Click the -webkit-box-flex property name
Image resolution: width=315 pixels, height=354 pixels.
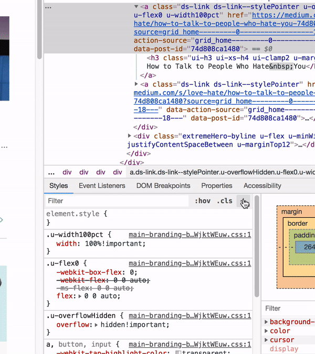pyautogui.click(x=90, y=272)
